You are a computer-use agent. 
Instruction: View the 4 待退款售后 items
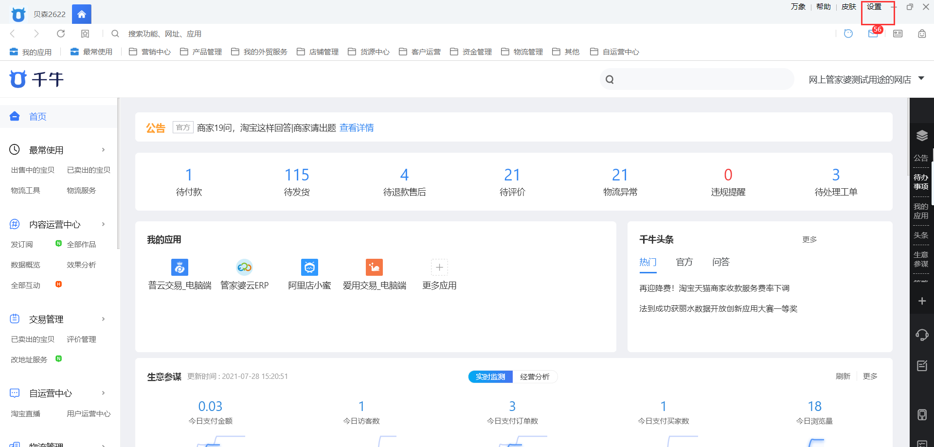[x=404, y=181]
